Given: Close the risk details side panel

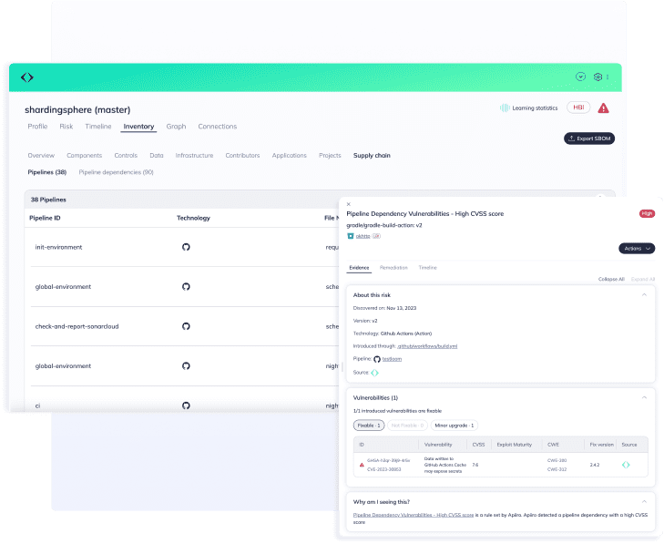Looking at the screenshot, I should pyautogui.click(x=349, y=204).
